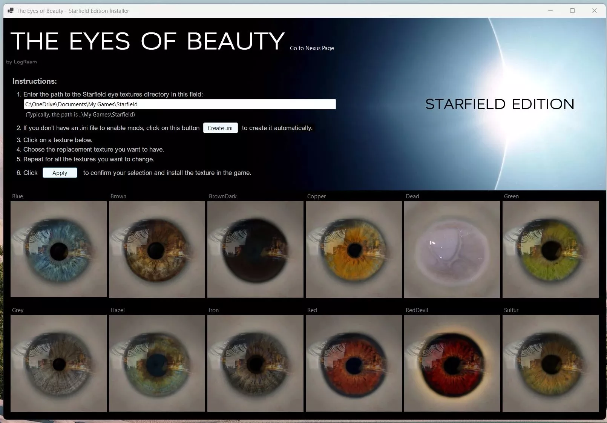The image size is (607, 423).
Task: Click the 'Iron' label text
Action: pos(214,310)
